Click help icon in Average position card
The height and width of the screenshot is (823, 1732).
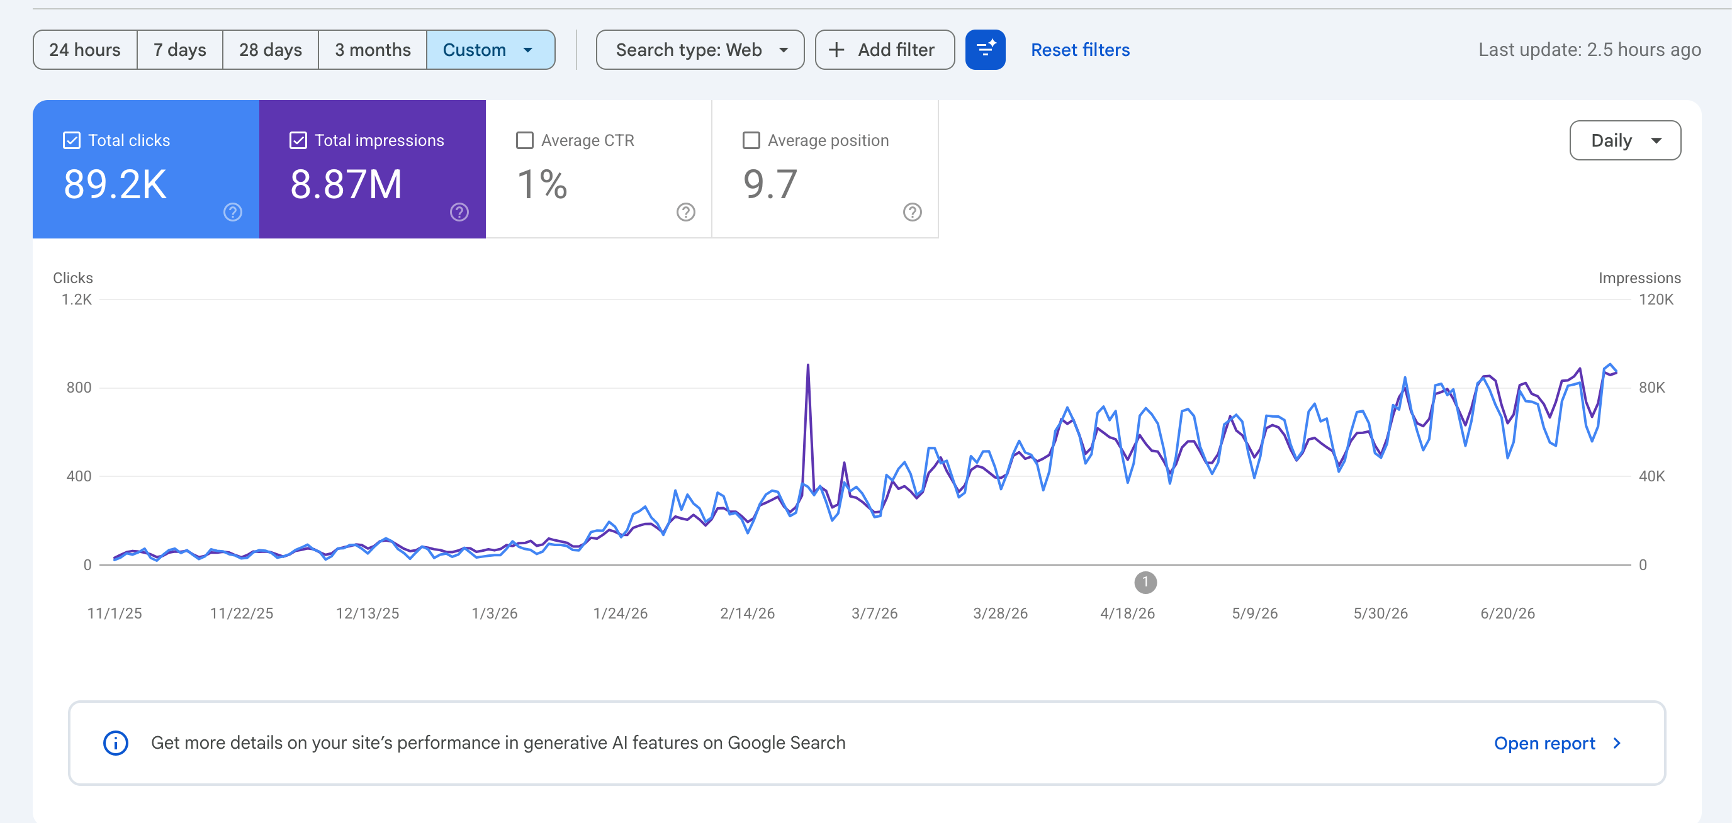(x=913, y=213)
